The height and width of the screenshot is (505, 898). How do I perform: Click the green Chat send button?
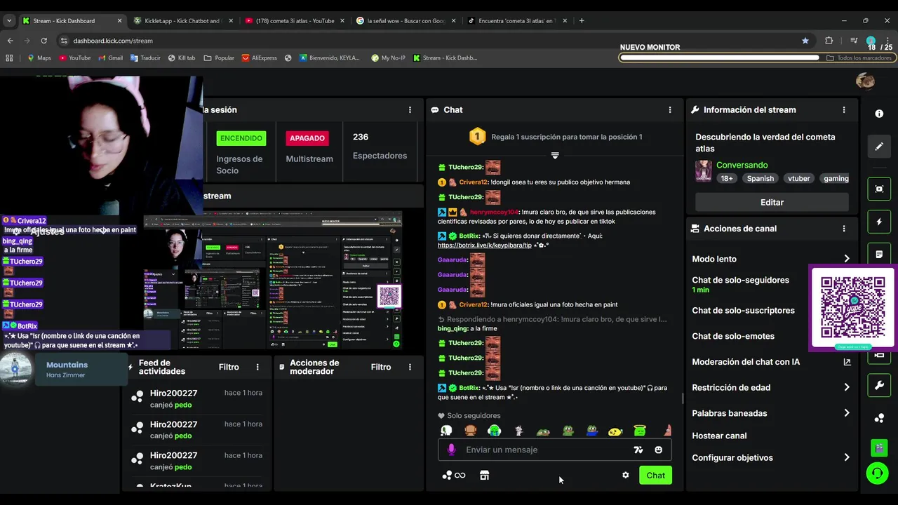(x=655, y=475)
